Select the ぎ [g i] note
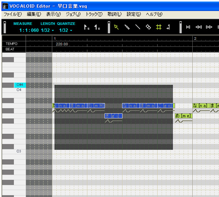 click(113, 116)
